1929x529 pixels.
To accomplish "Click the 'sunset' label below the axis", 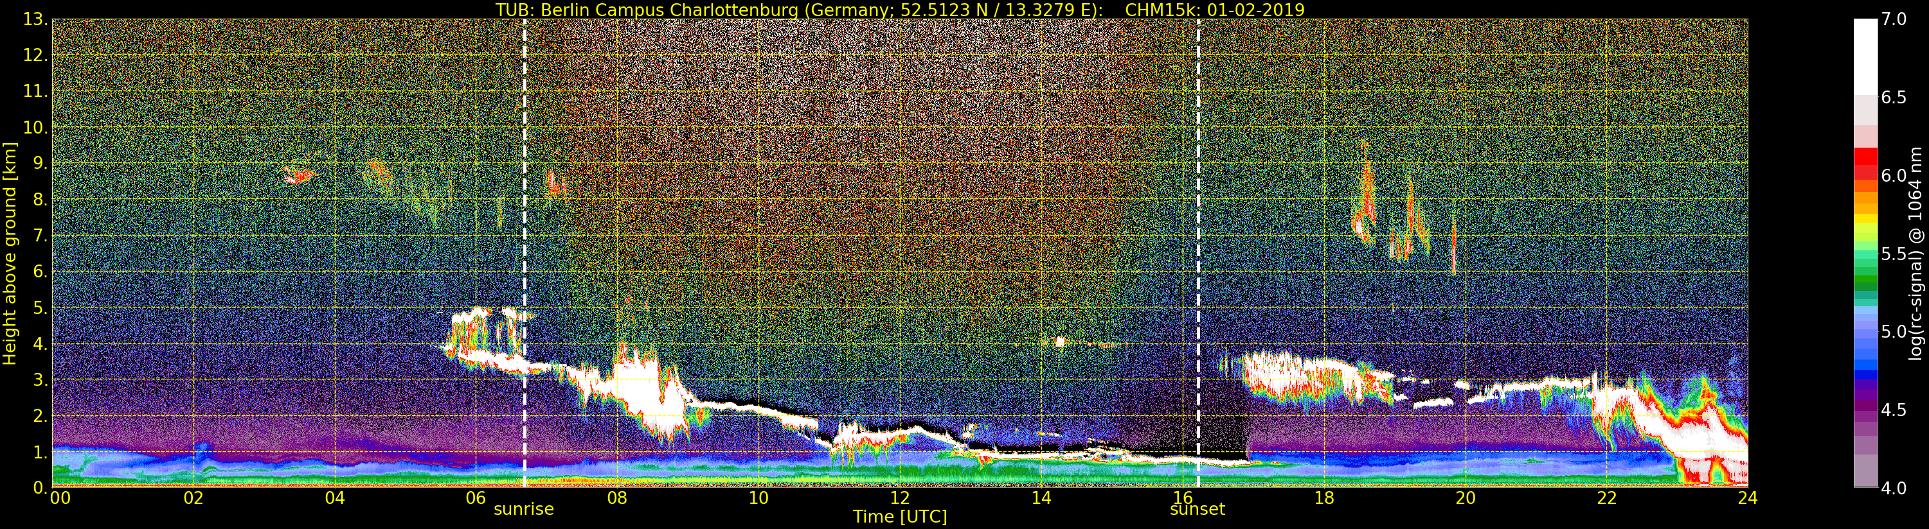I will click(1198, 509).
